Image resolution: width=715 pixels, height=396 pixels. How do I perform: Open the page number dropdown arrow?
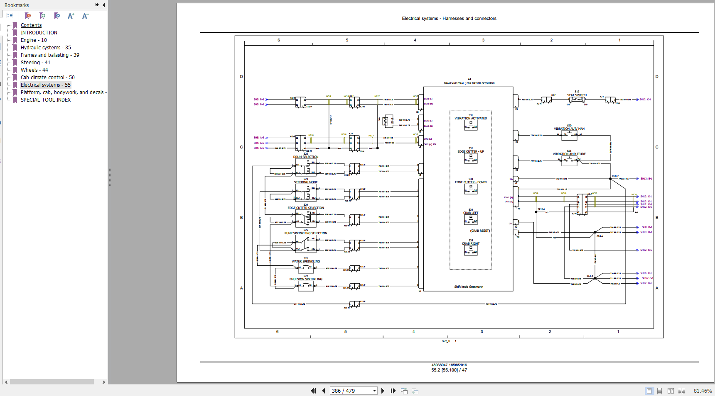(374, 391)
